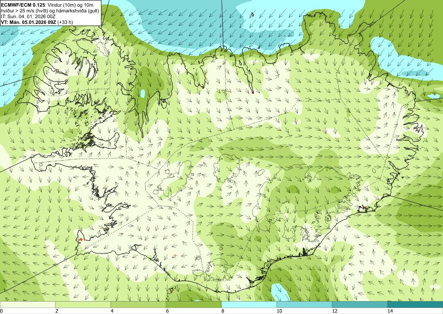Click the legend scale label '6'
Viewport: 443px width, 314px height.
point(167,311)
